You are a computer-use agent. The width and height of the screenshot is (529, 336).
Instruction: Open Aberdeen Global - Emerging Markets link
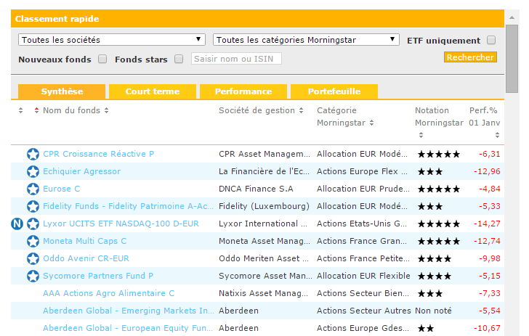point(128,311)
